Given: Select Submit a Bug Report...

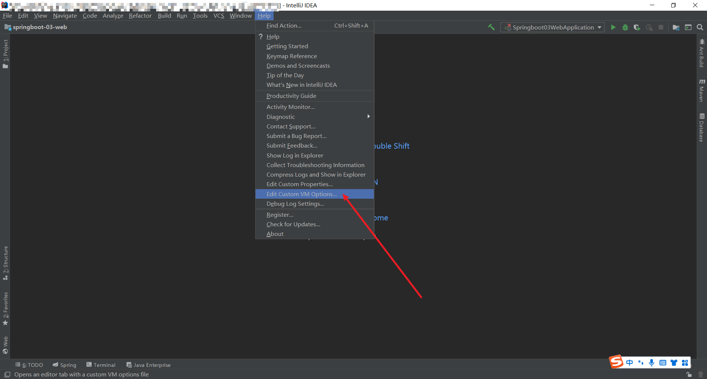Looking at the screenshot, I should click(314, 136).
